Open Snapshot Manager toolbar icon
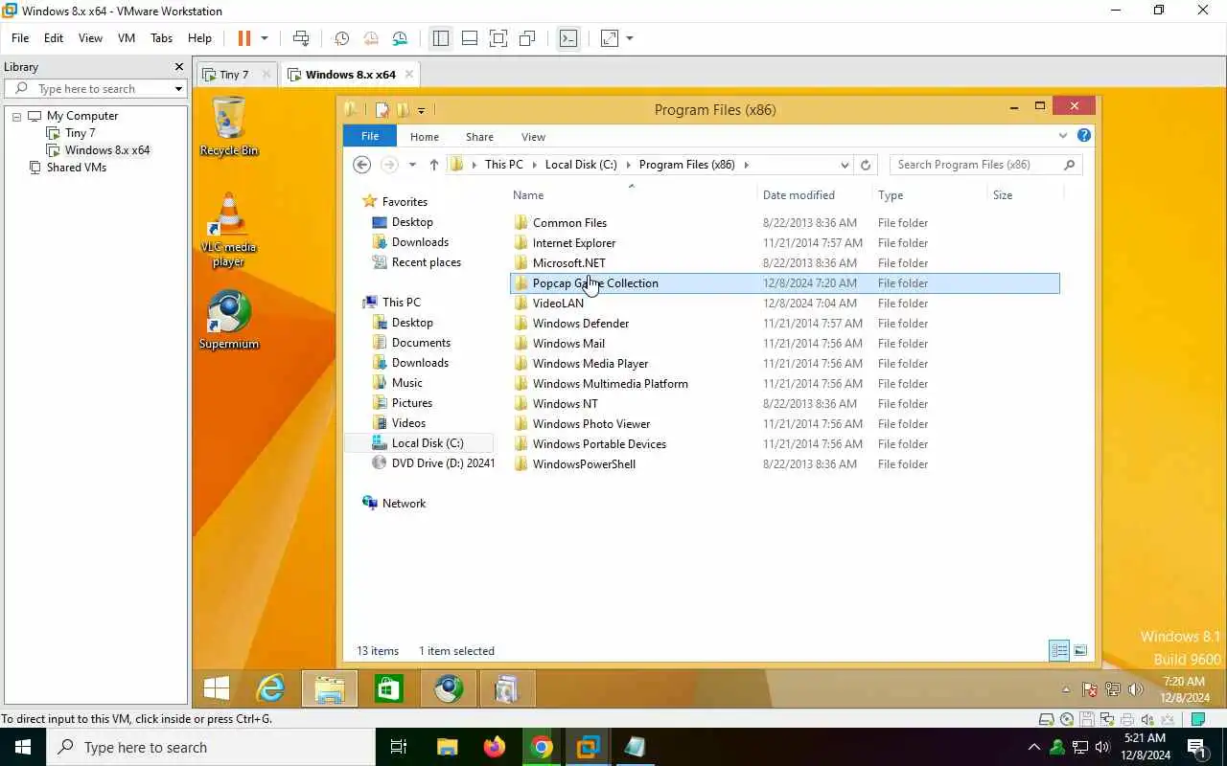 [400, 38]
